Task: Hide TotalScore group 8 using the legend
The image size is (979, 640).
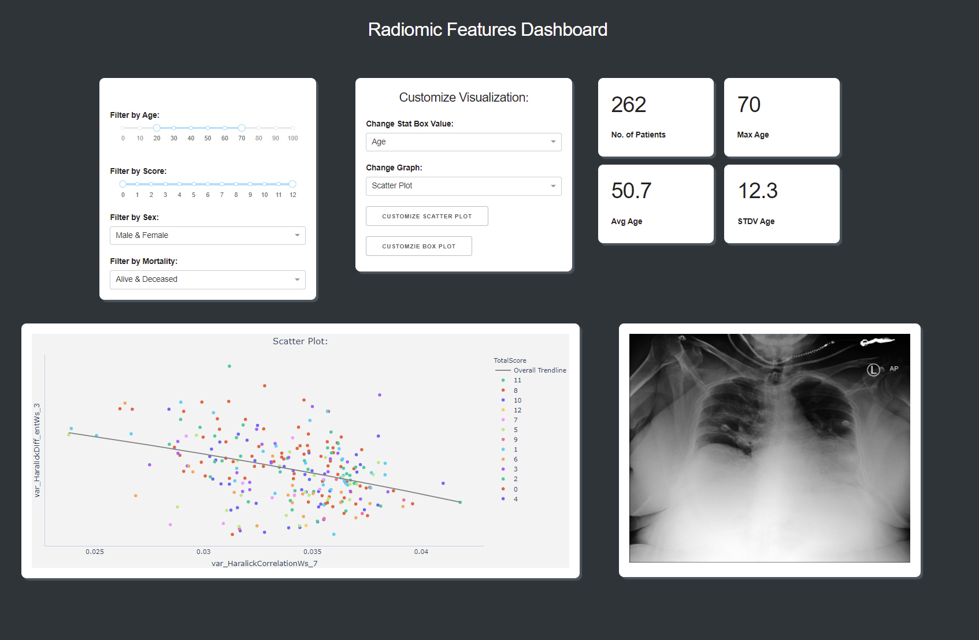Action: pyautogui.click(x=516, y=390)
